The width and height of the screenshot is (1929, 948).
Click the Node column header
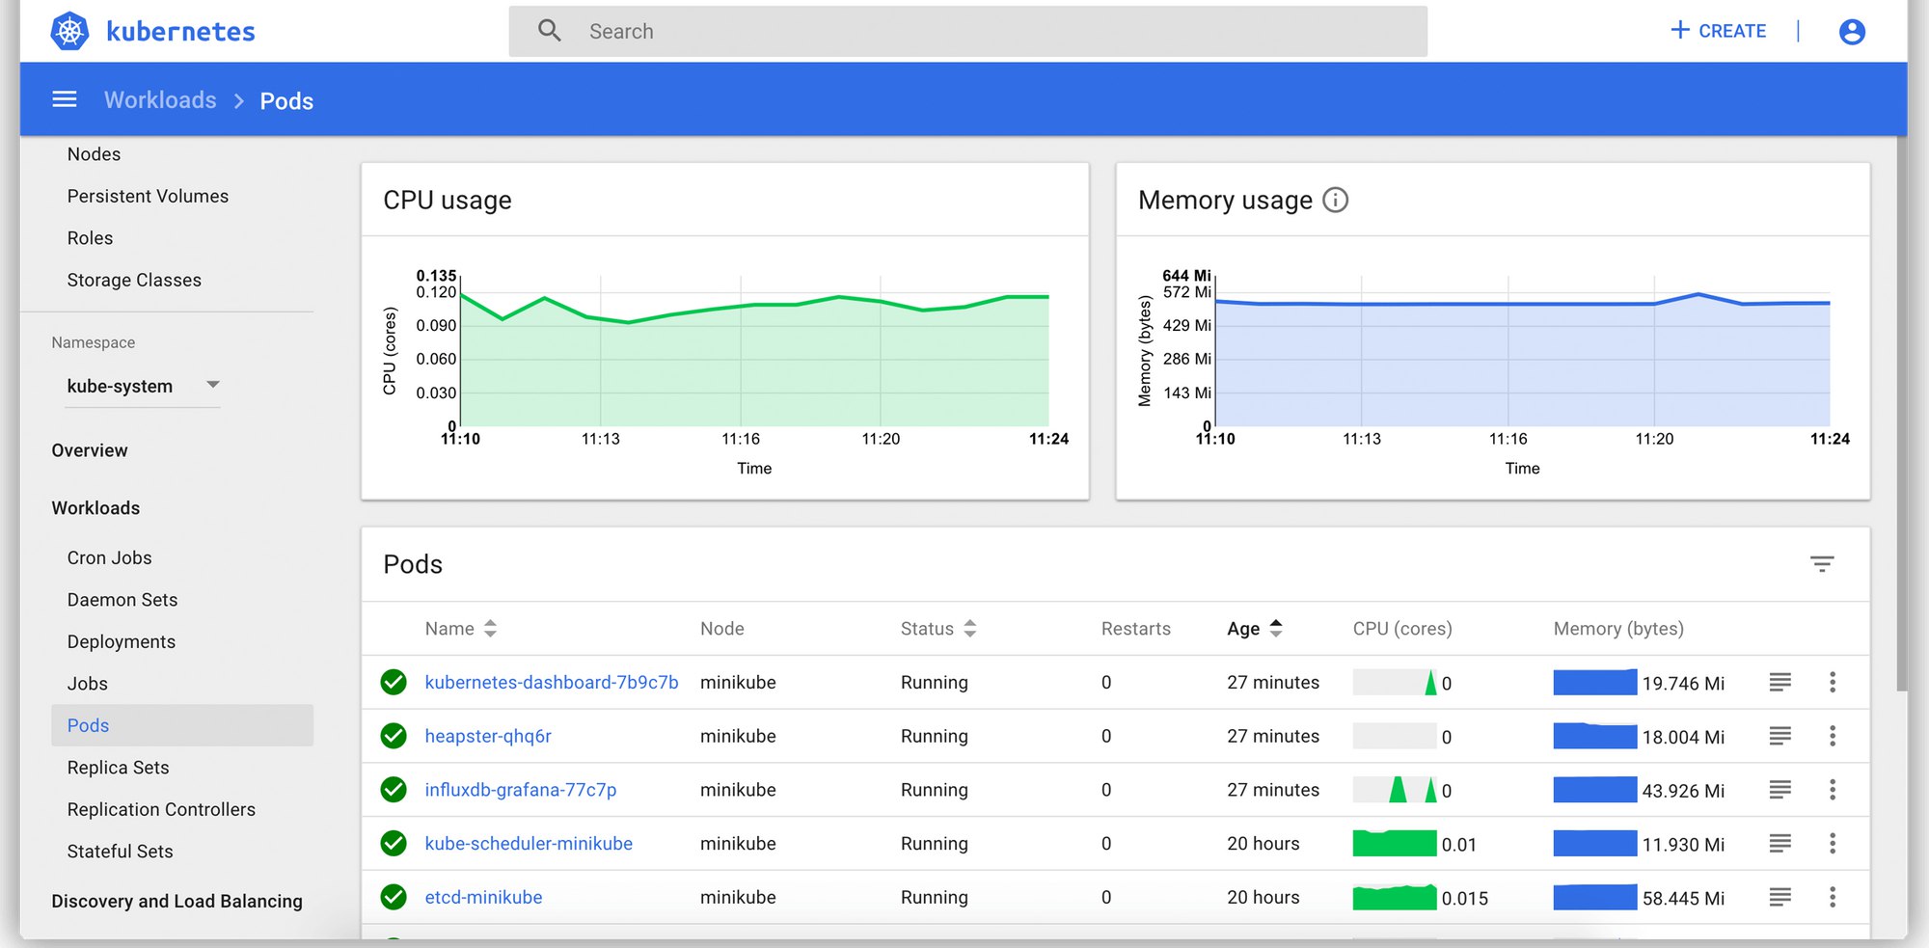(x=722, y=629)
